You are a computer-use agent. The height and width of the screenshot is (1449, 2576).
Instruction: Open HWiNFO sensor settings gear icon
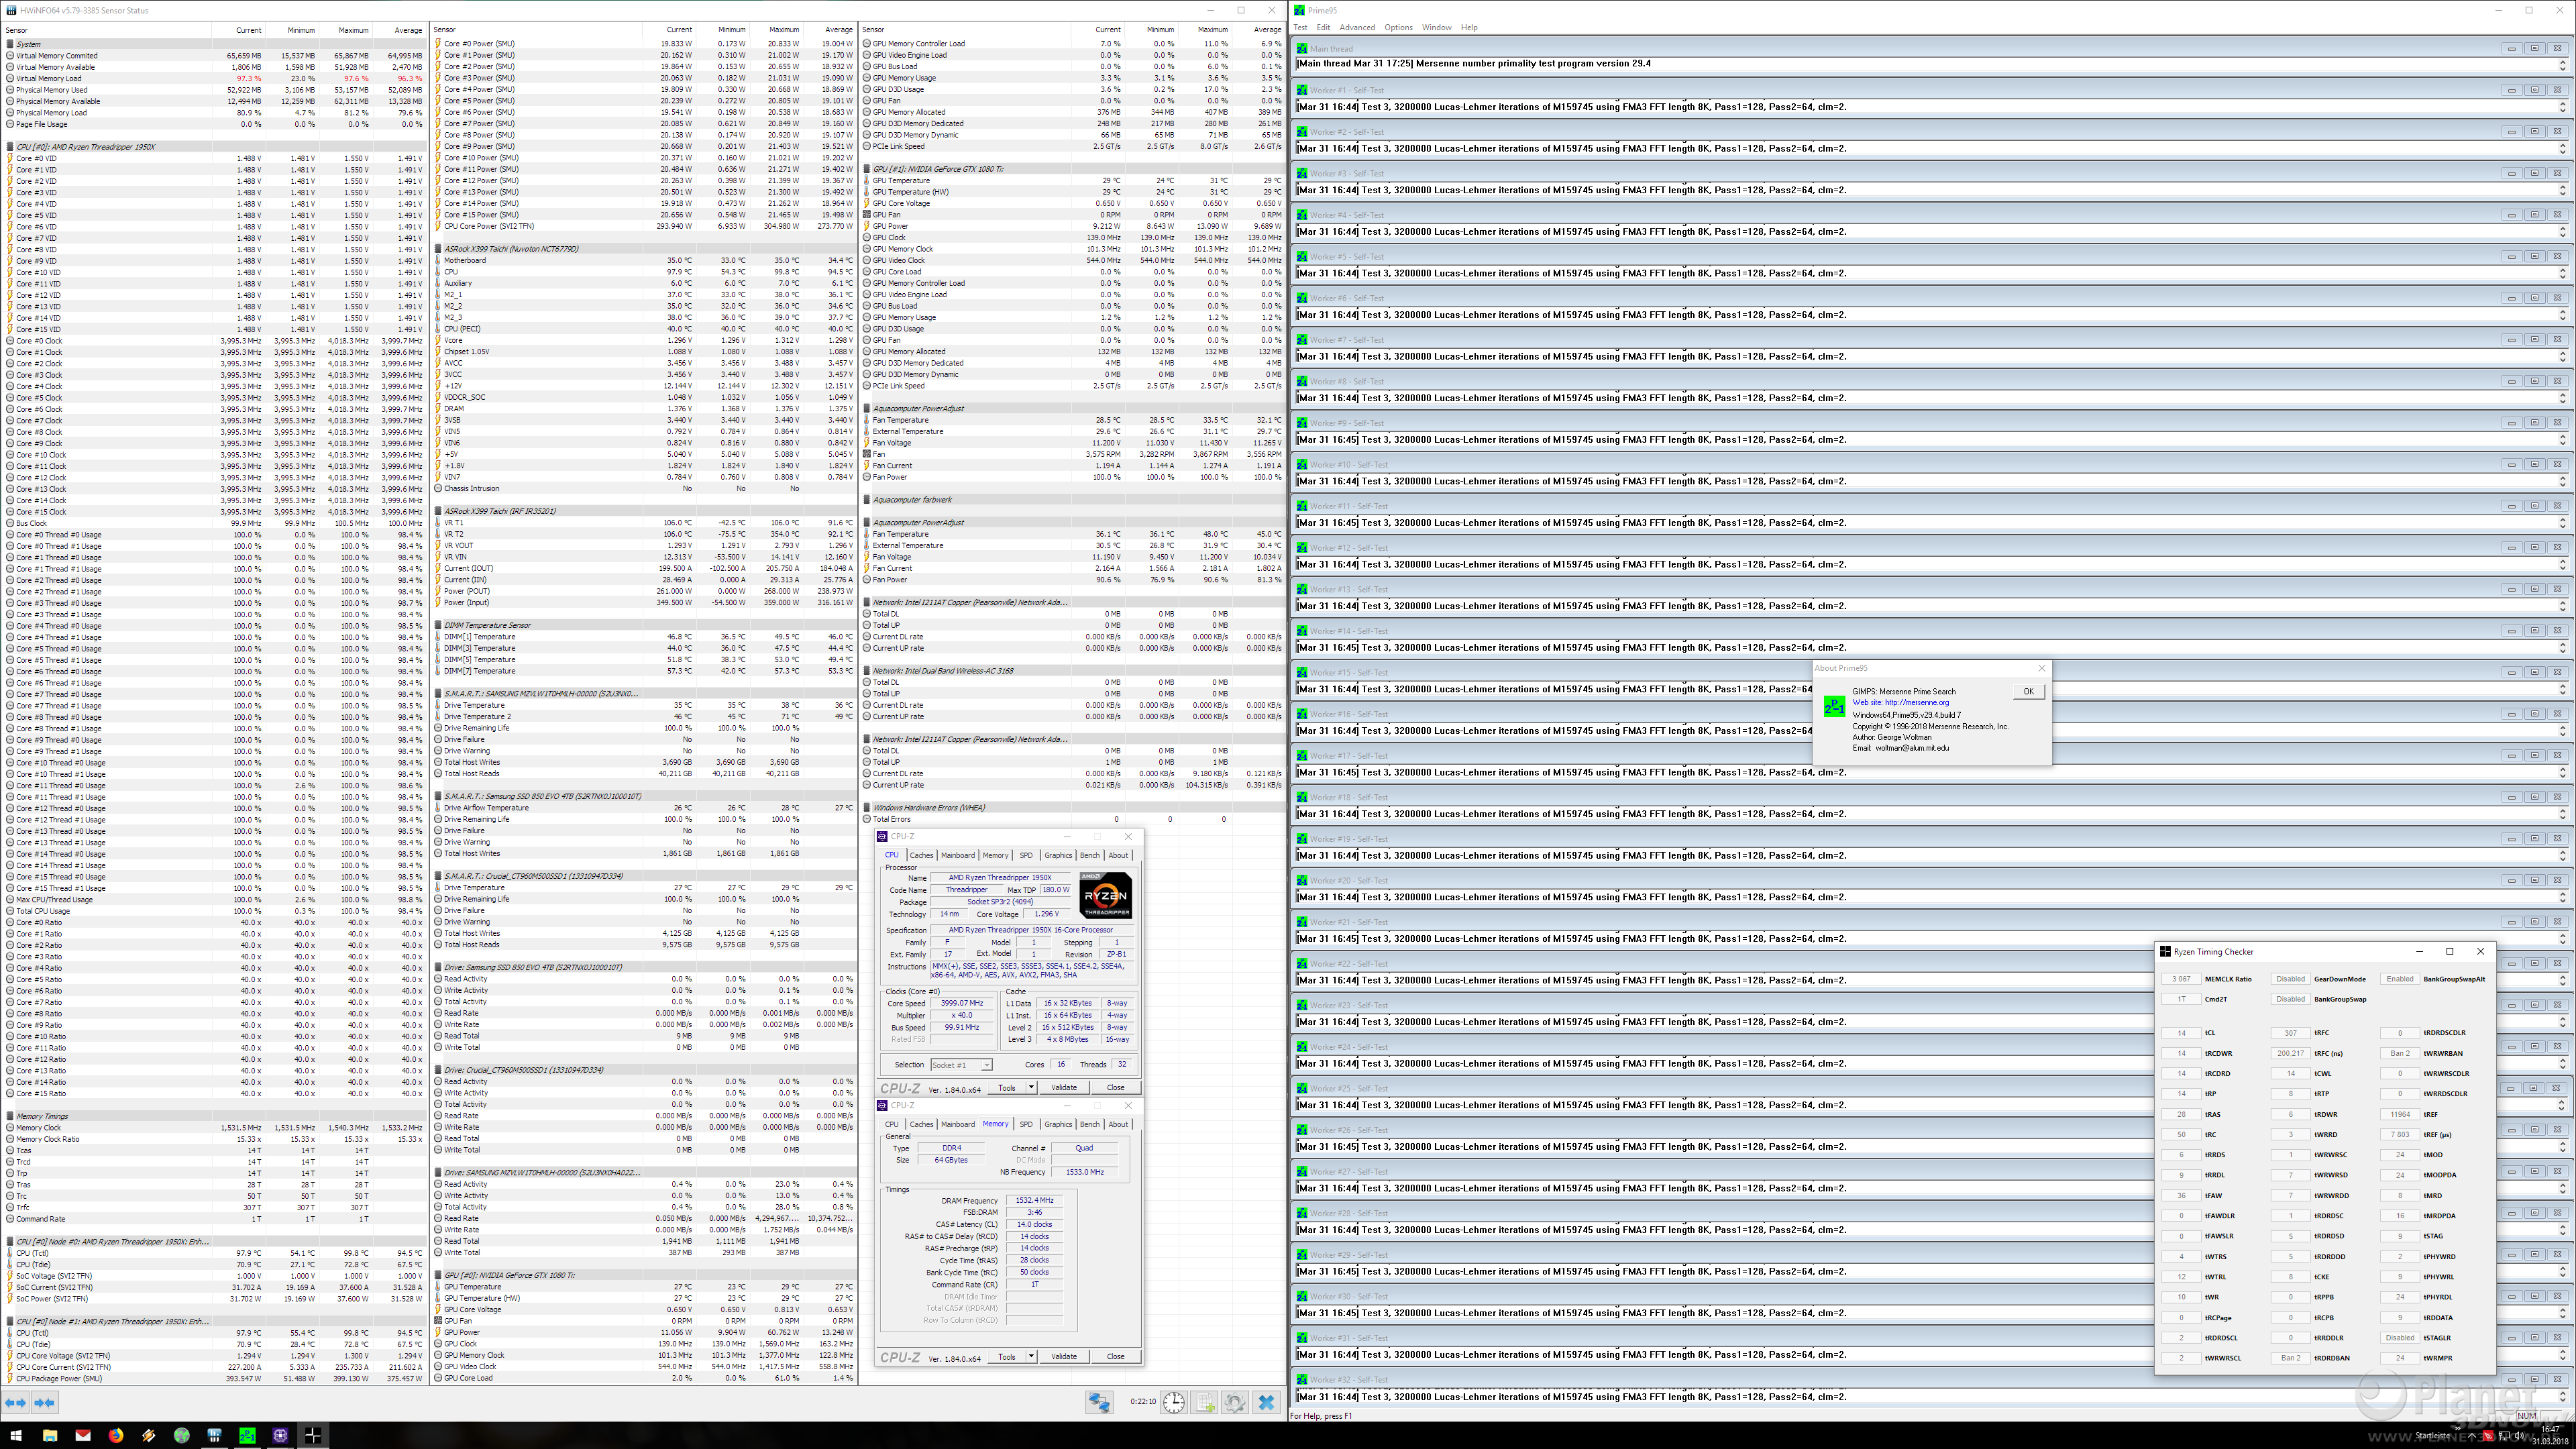pyautogui.click(x=1235, y=1402)
